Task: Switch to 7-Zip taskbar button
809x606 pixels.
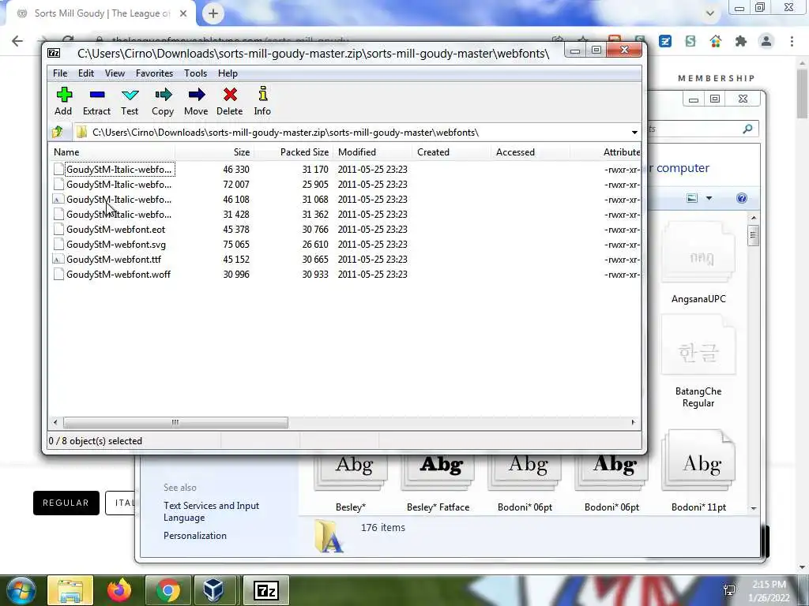Action: tap(266, 590)
